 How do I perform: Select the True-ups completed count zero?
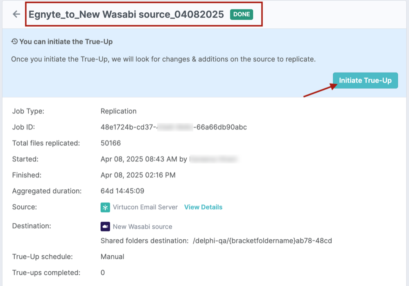pos(102,272)
